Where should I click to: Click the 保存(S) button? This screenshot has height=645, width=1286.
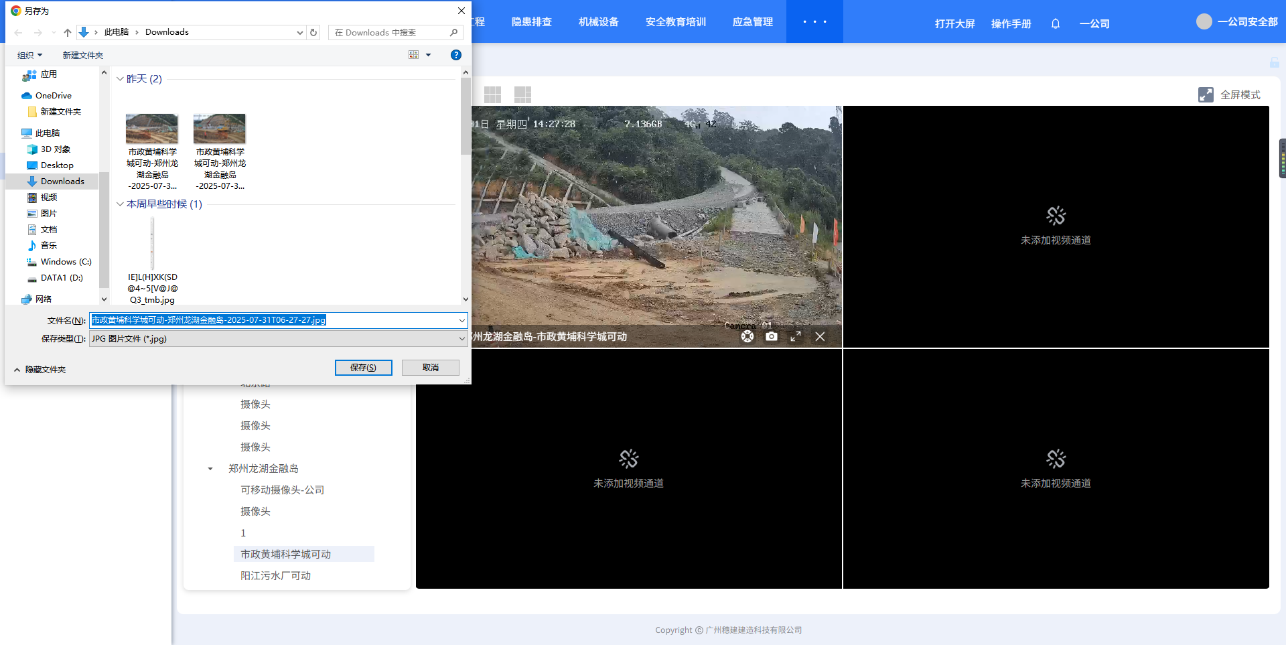(363, 368)
